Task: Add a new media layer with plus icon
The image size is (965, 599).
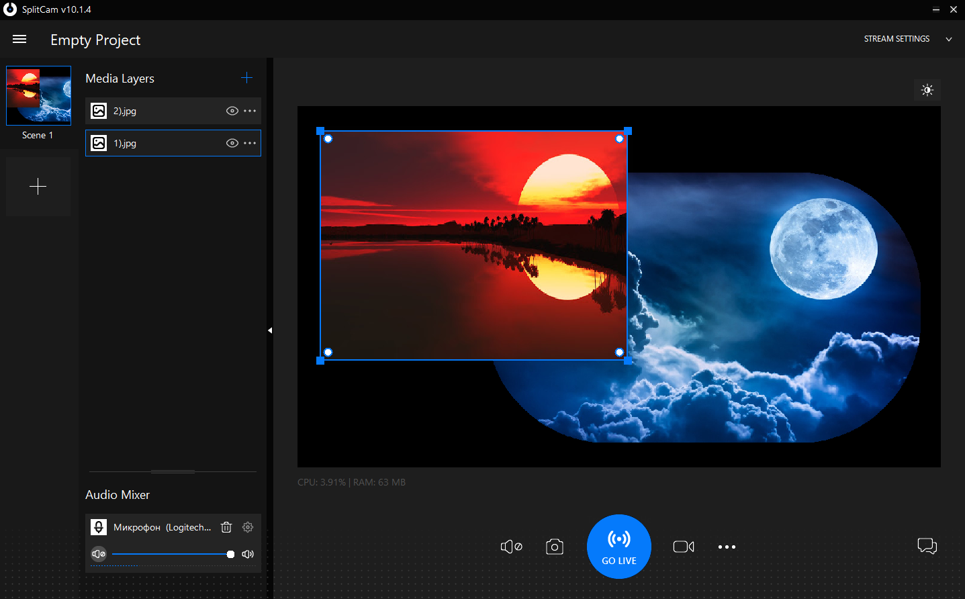Action: [246, 77]
